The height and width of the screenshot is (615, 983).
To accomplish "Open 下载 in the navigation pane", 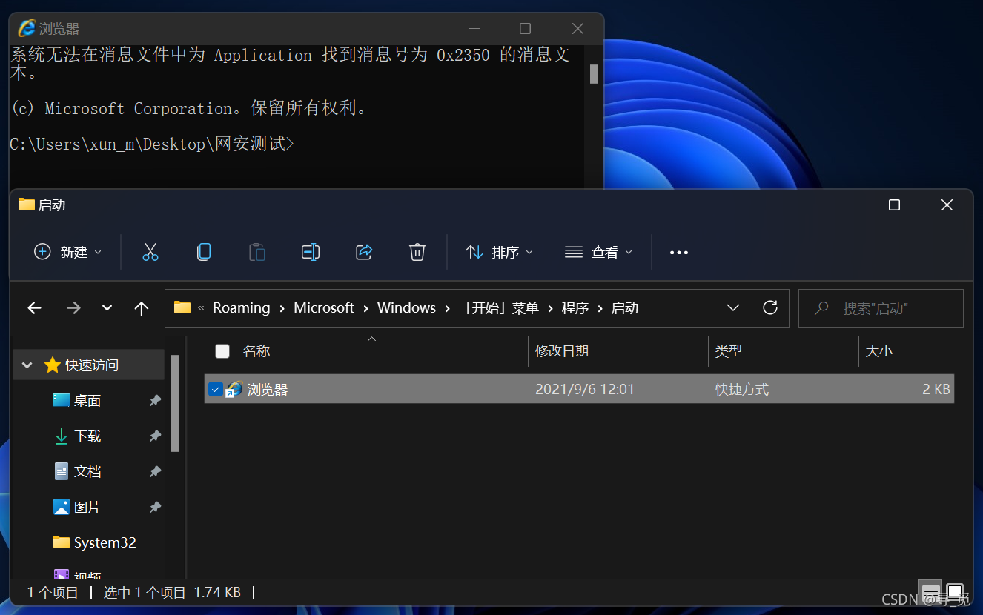I will click(x=87, y=436).
